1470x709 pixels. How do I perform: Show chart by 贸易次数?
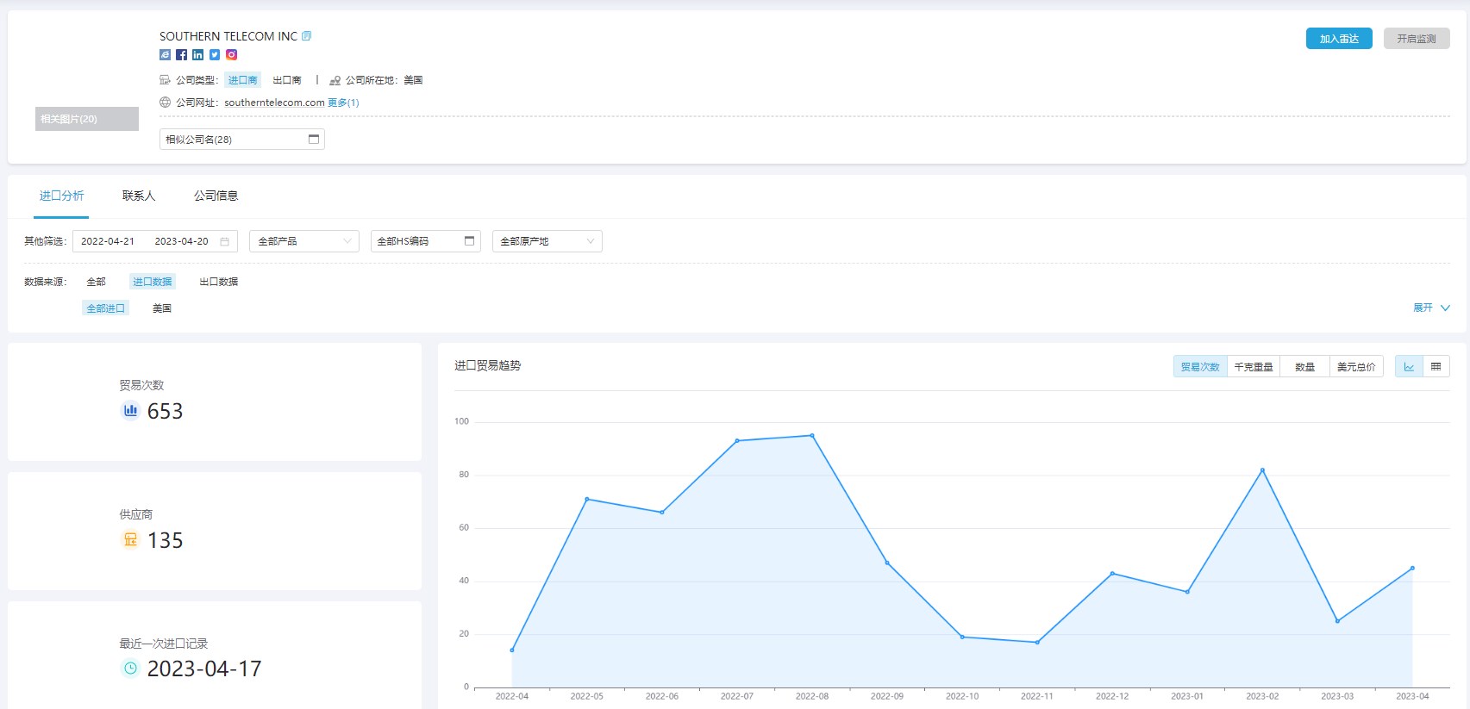click(x=1200, y=366)
